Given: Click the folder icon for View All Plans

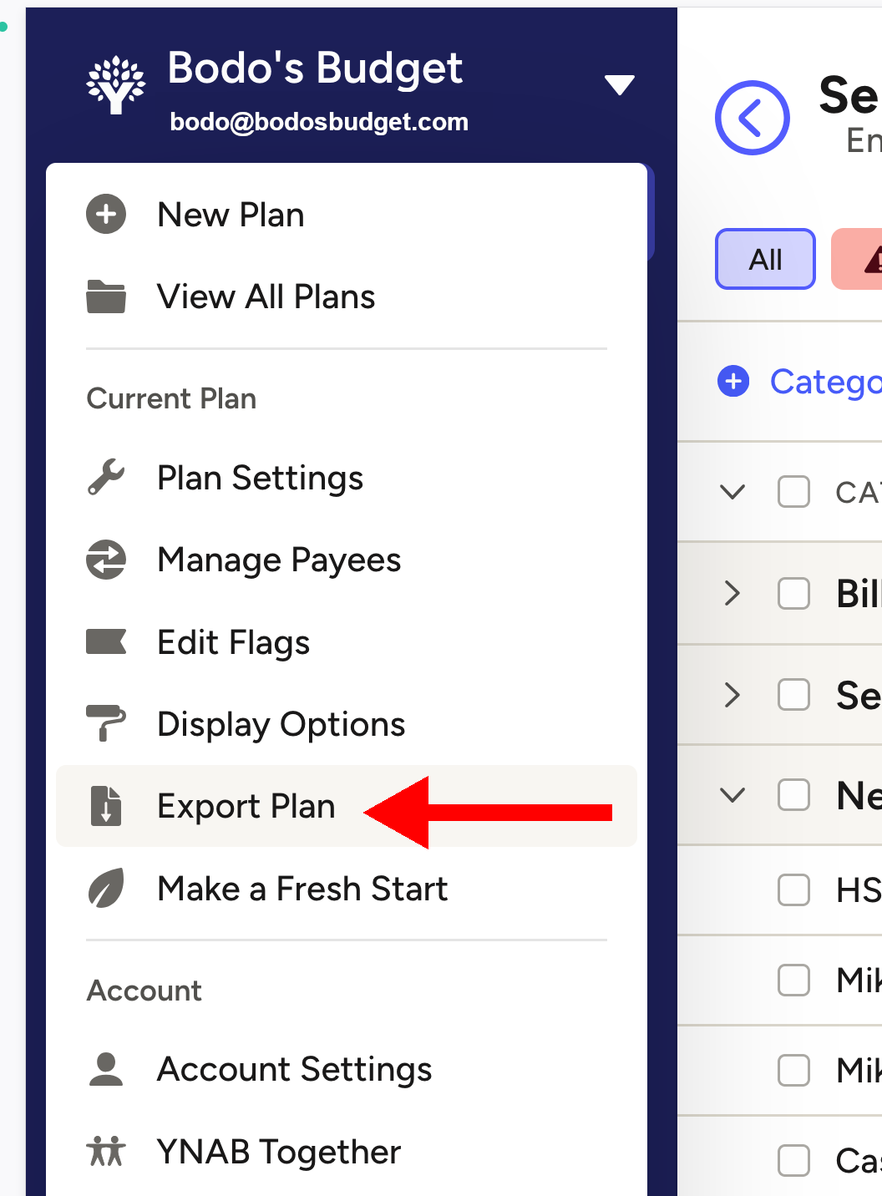Looking at the screenshot, I should click(x=106, y=296).
